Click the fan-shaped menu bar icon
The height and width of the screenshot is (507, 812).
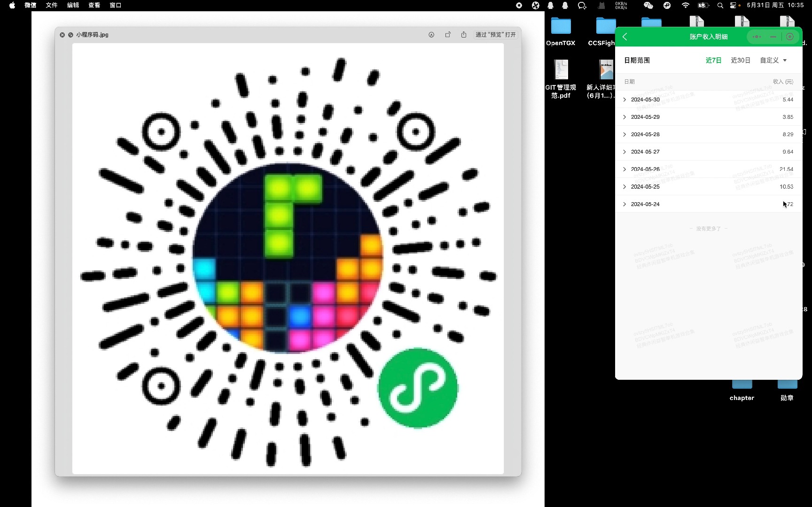coord(536,5)
